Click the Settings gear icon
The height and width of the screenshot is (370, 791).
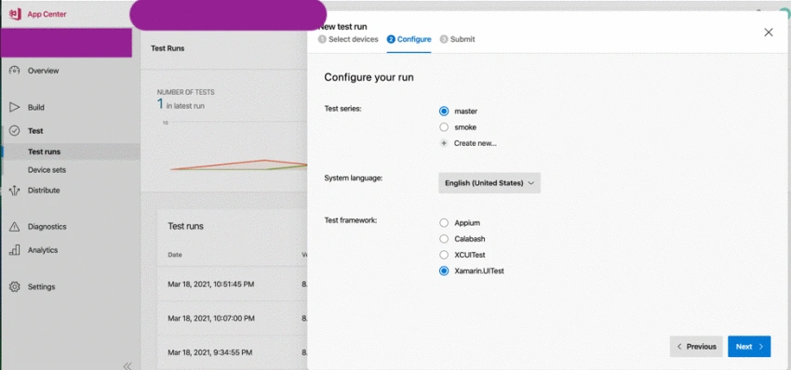point(15,287)
